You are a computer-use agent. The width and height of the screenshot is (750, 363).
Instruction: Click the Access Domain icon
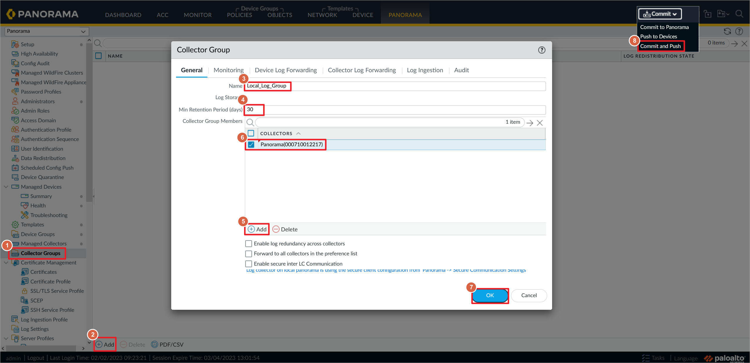(15, 120)
